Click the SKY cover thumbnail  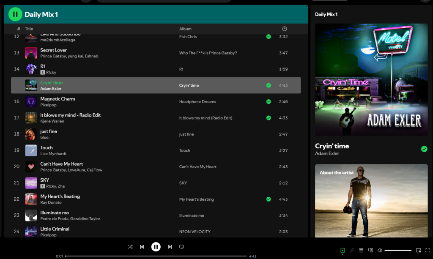coord(31,183)
